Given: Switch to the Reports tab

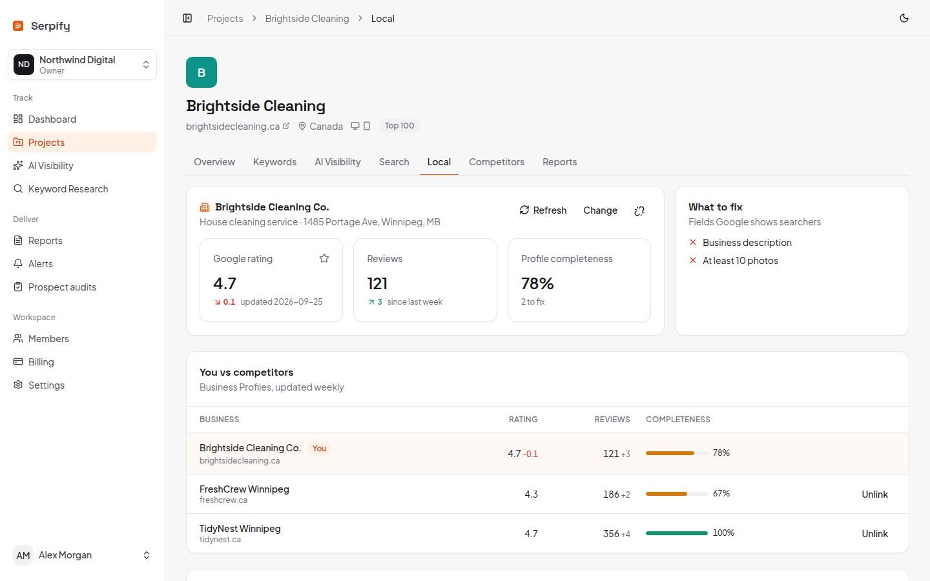Looking at the screenshot, I should click(560, 162).
